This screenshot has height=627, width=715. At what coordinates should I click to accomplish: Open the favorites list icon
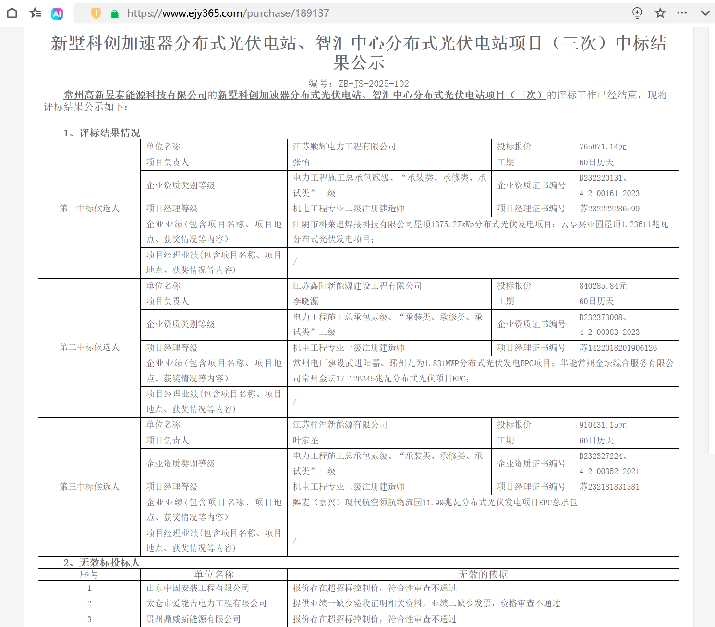coord(35,13)
